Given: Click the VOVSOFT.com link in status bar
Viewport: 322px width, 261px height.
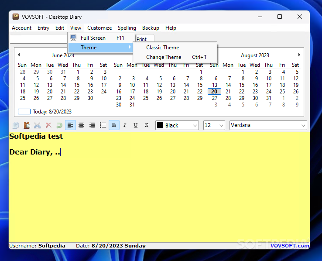Looking at the screenshot, I should click(290, 246).
